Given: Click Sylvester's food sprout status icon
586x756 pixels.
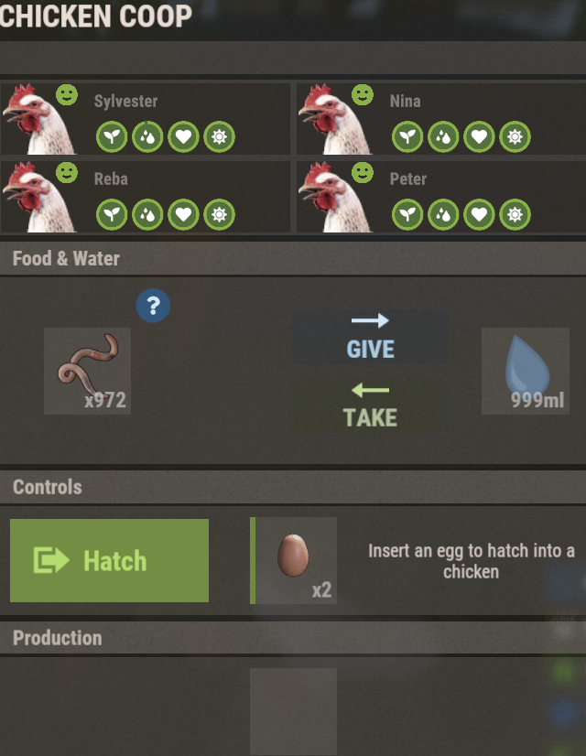Looking at the screenshot, I should coord(112,137).
